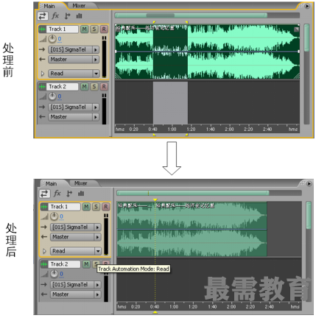This screenshot has height=318, width=316.
Task: Mute Track 1 in the 处理后 panel
Action: [86, 207]
